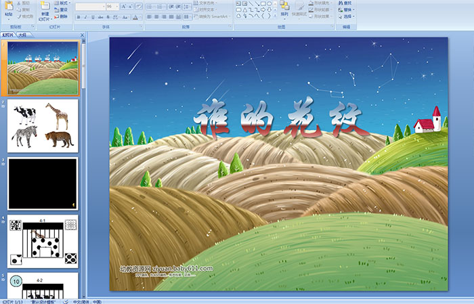Viewport: 474px width, 304px height.
Task: Select the animal pictures slide thumbnail
Action: pyautogui.click(x=43, y=125)
